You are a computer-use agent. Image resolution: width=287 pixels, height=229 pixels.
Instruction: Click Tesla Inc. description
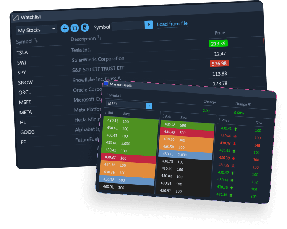pyautogui.click(x=81, y=50)
